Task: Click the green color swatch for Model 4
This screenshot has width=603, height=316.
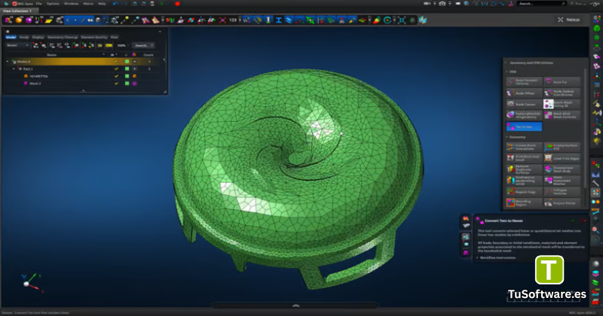Action: (127, 62)
